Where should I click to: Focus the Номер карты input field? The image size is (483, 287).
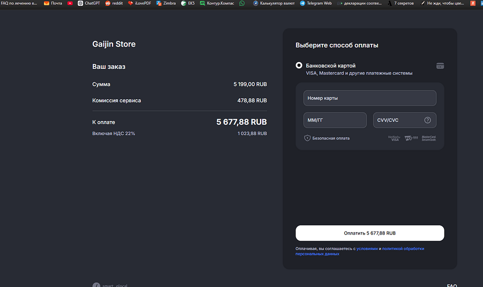click(369, 98)
